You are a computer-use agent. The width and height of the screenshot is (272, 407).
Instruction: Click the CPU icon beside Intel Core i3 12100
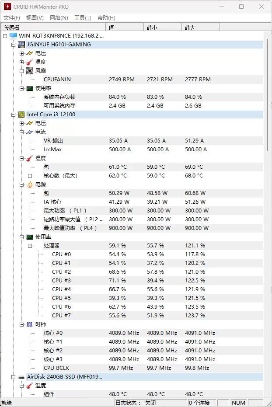21,114
